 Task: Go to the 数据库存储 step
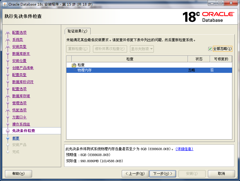click(21, 96)
